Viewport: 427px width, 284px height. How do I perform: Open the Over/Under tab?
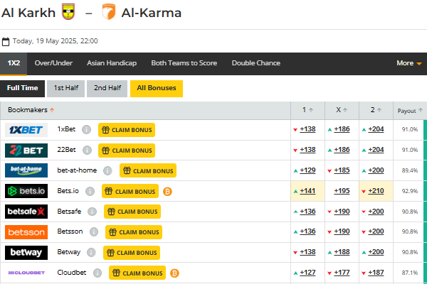coord(53,63)
